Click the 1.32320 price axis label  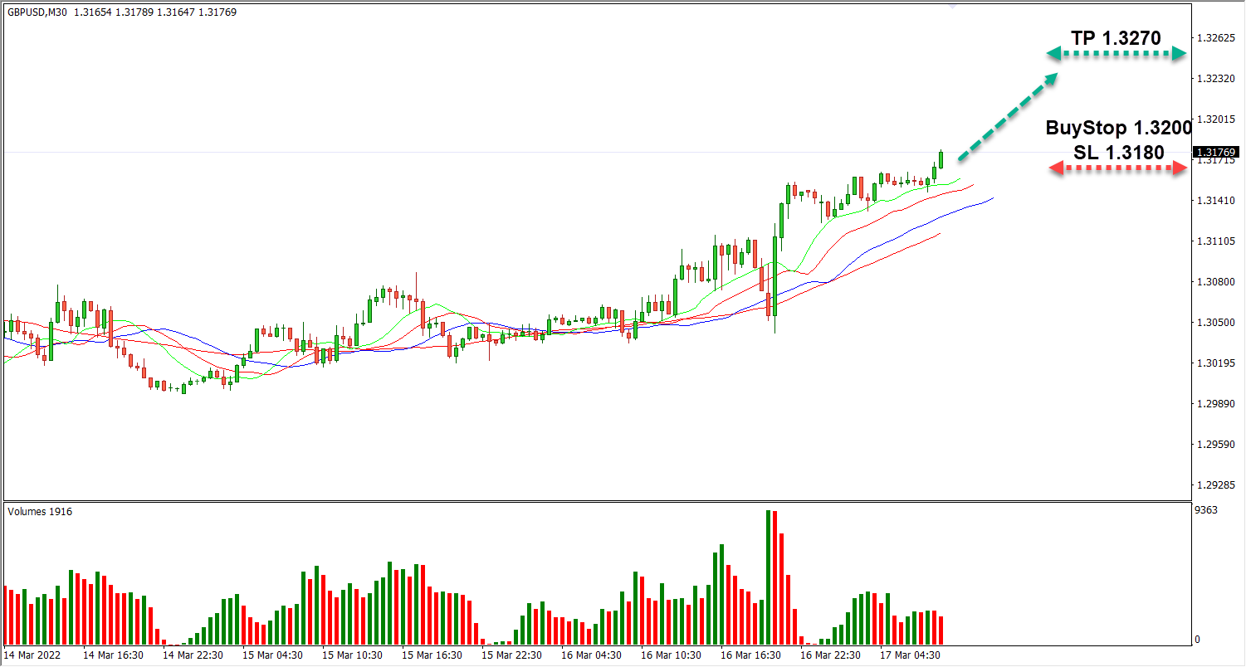point(1214,79)
